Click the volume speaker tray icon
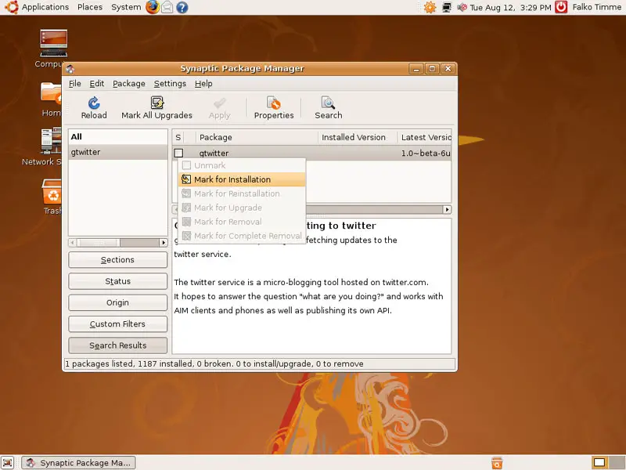626x470 pixels. tap(462, 7)
